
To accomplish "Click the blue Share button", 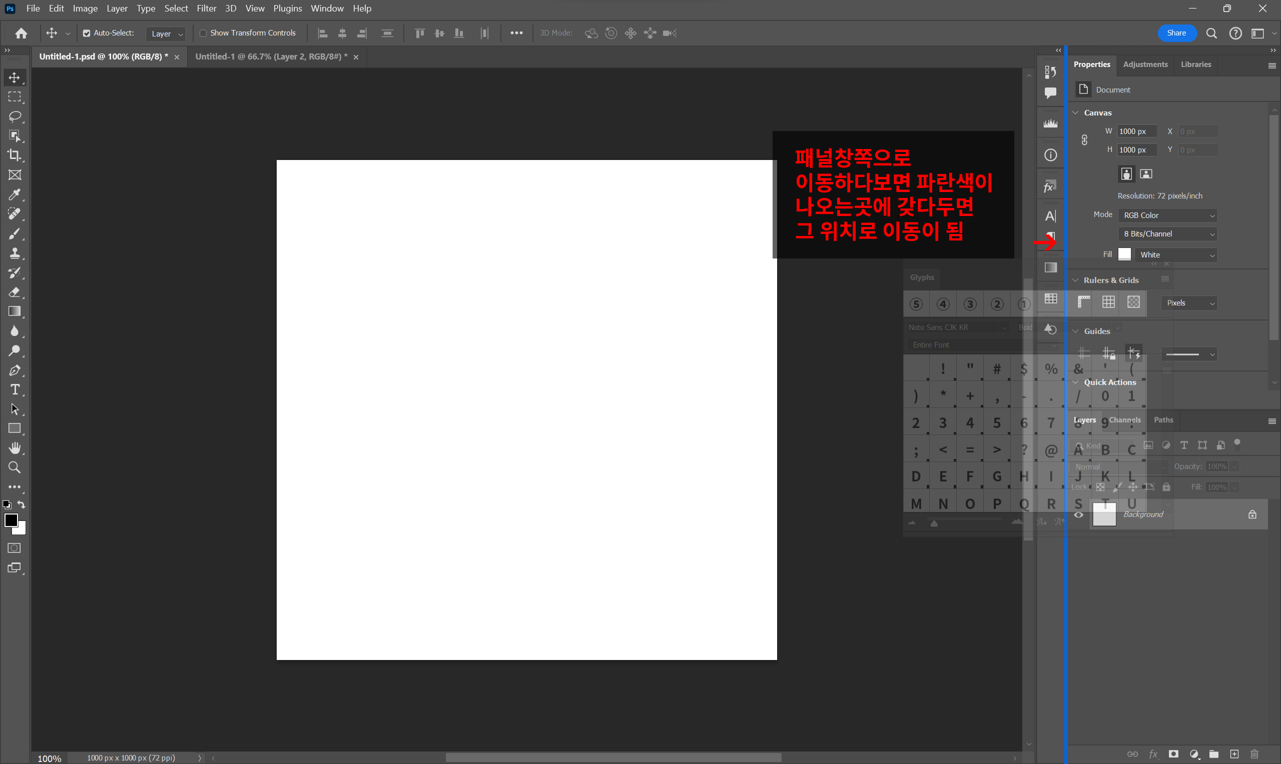I will tap(1176, 33).
